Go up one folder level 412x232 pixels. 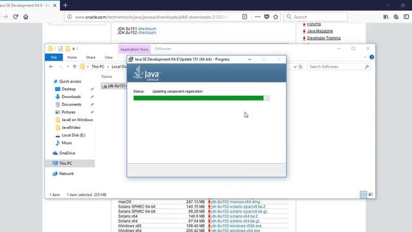75,67
